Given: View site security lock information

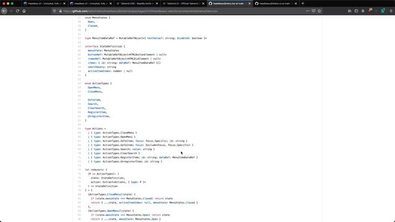Looking at the screenshot, I should [x=60, y=11].
